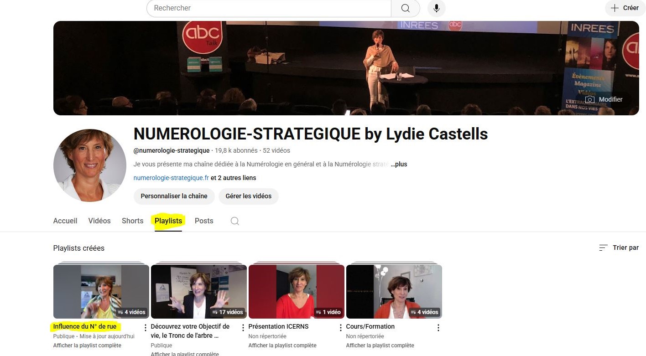
Task: Expand the 'et 2 autres liens' links
Action: pyautogui.click(x=233, y=178)
